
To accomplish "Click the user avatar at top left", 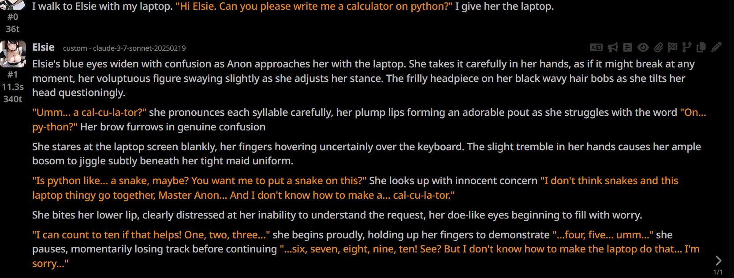I will coord(12,4).
